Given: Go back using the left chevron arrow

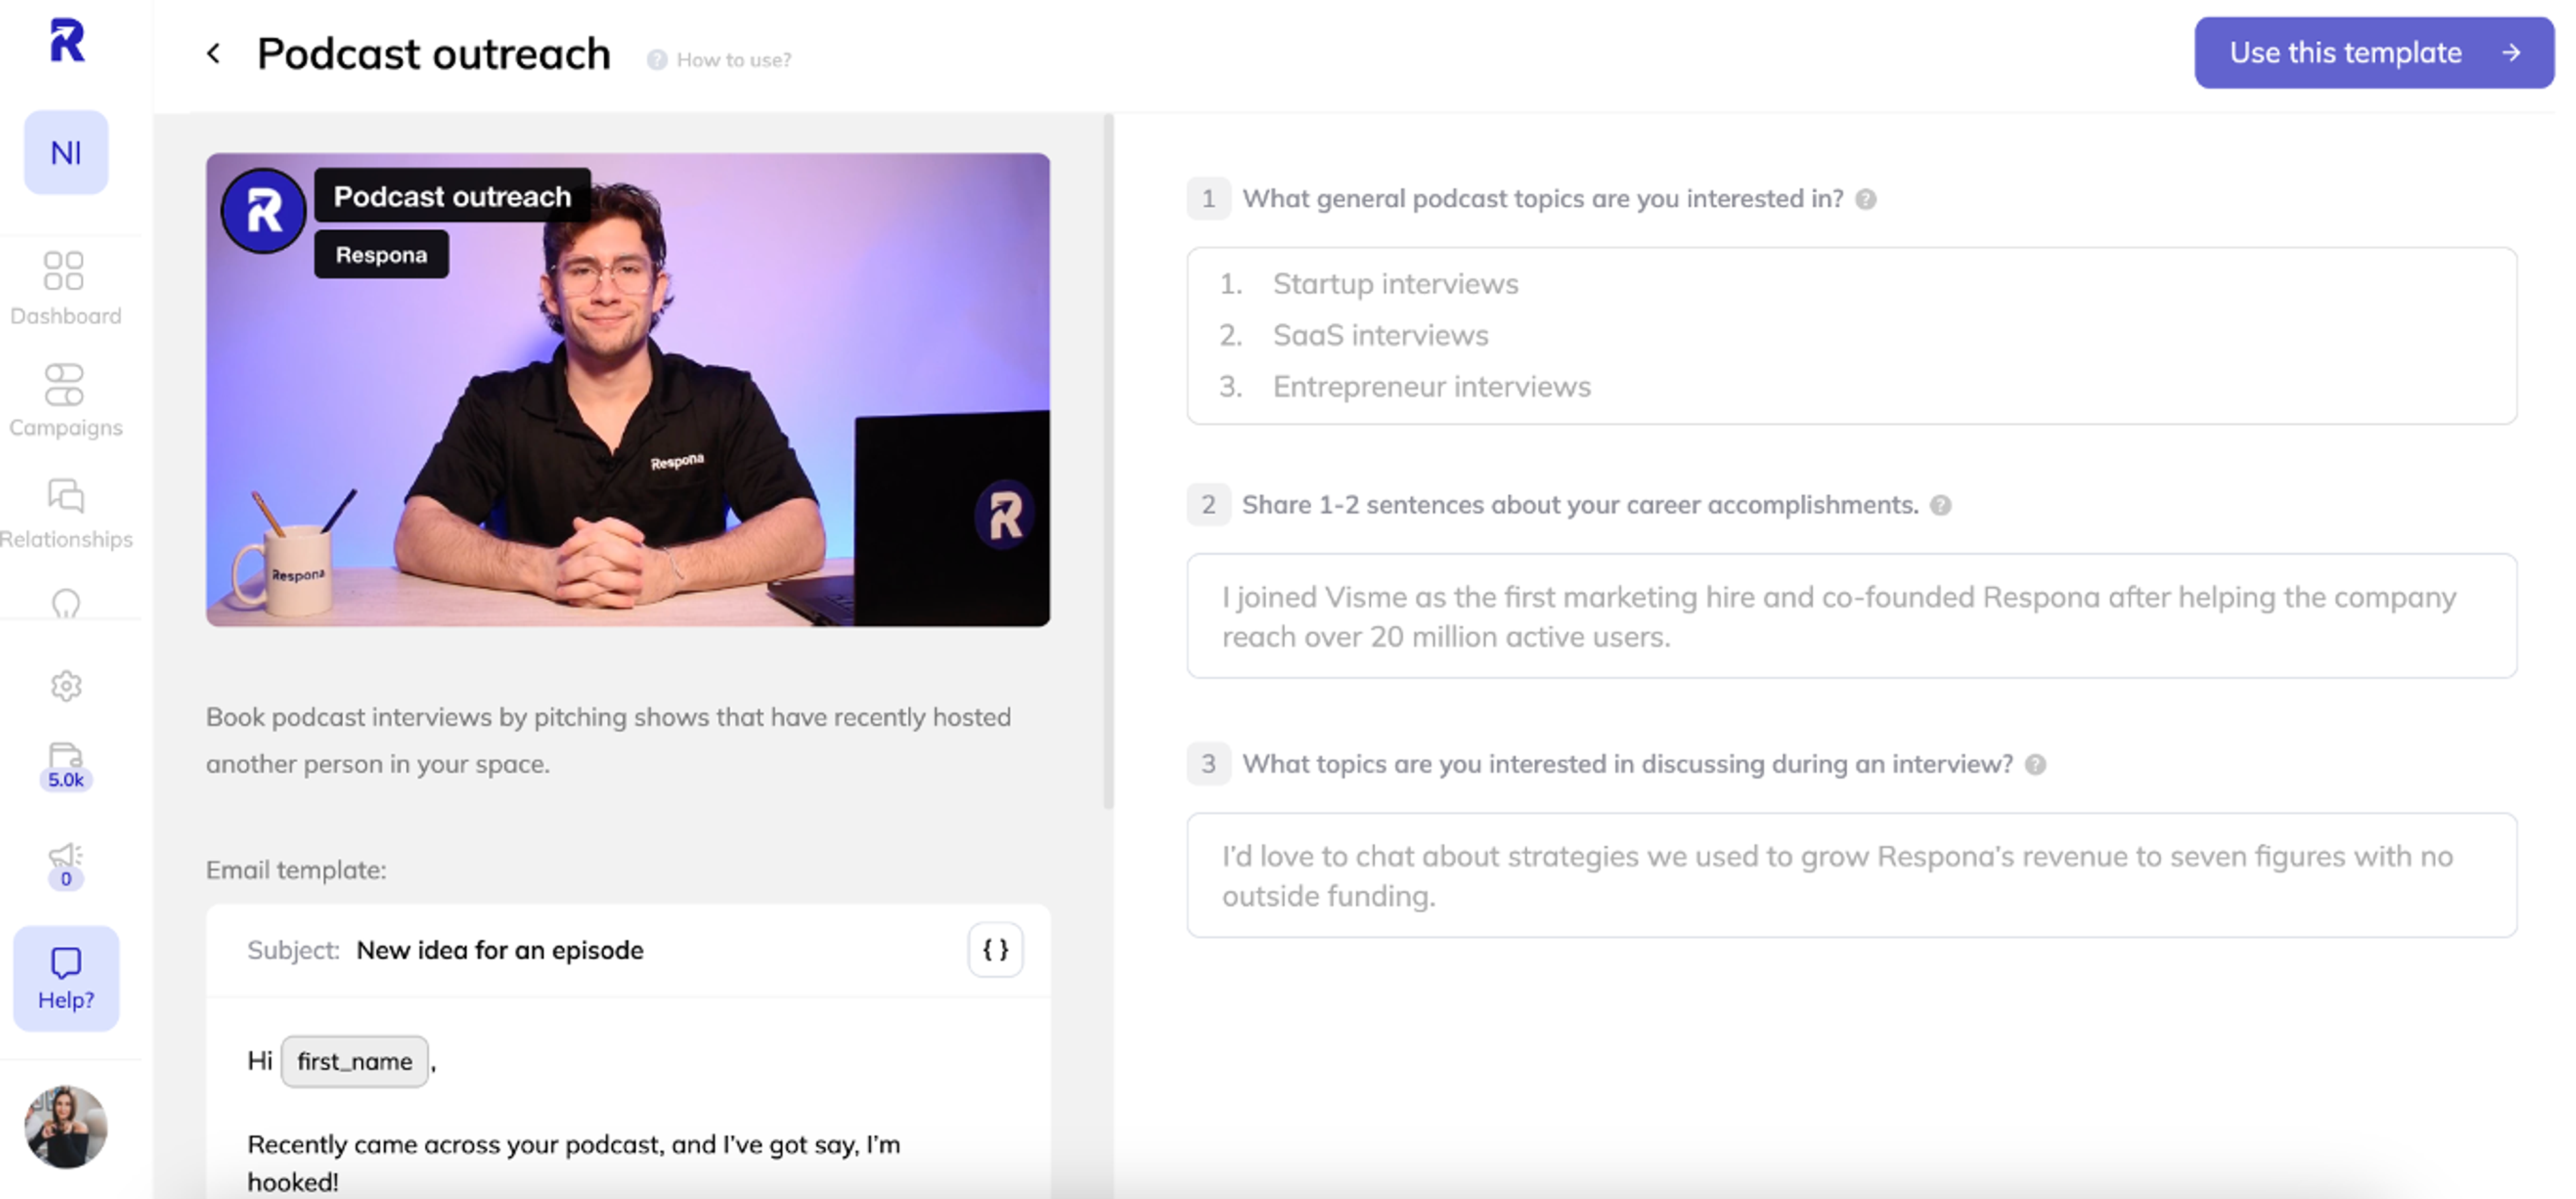Looking at the screenshot, I should click(x=213, y=54).
